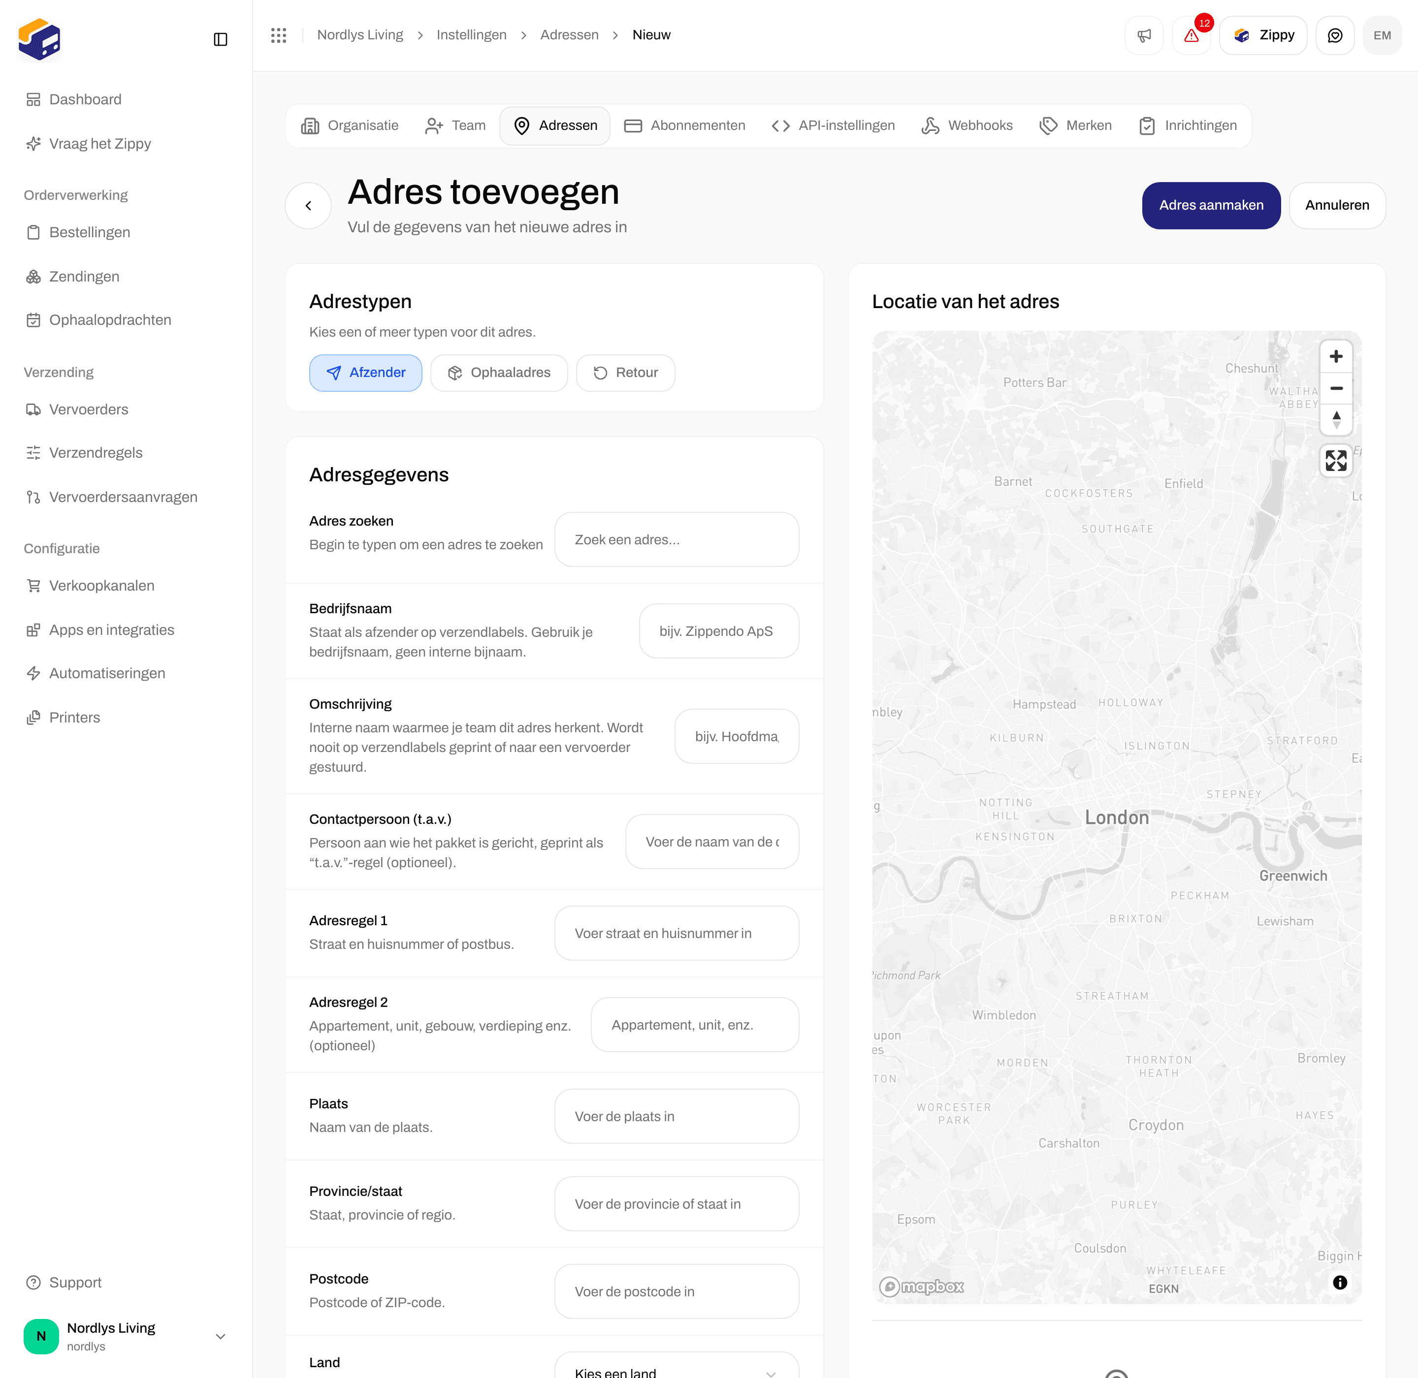Click the Adres aanmaken button

1211,206
